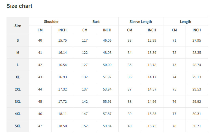Click the 2XL size row label
The image size is (215, 137).
pyautogui.click(x=18, y=89)
